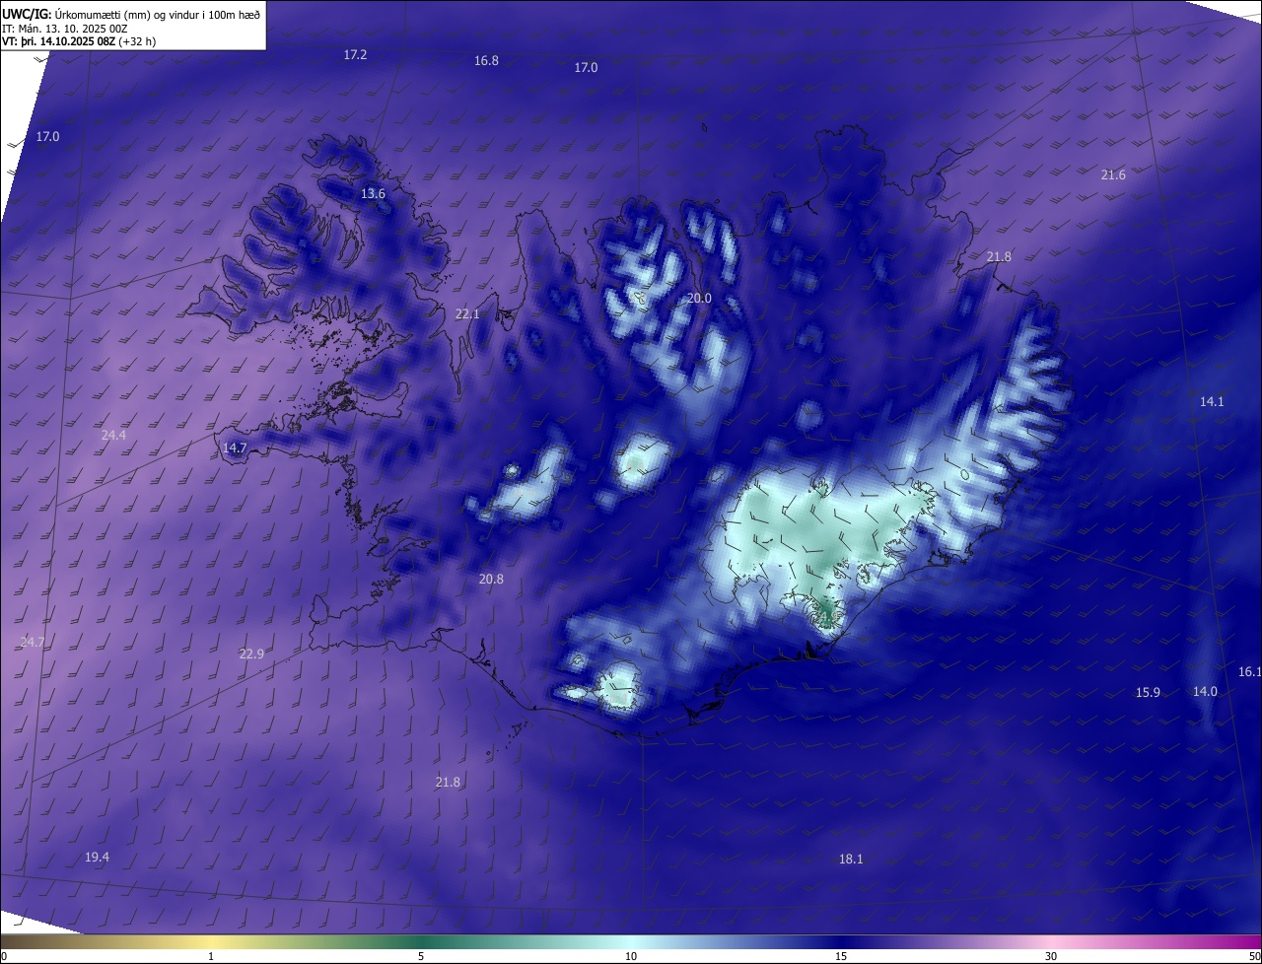Click the 22.9 value on the map
Viewport: 1262px width, 964px height.
[x=251, y=654]
